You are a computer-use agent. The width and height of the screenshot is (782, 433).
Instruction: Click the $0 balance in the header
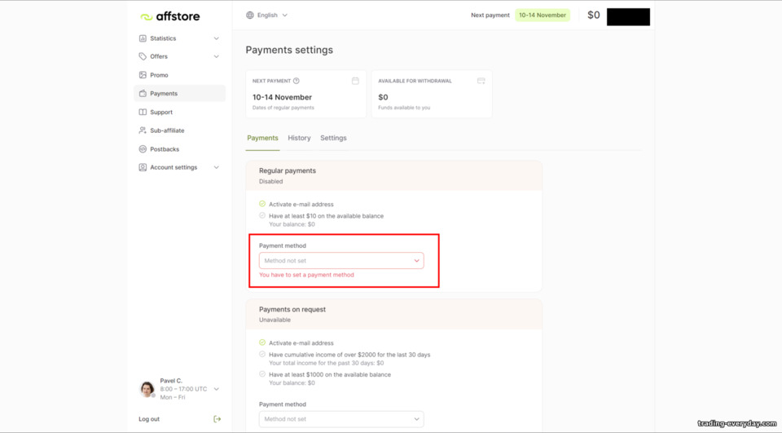point(594,15)
